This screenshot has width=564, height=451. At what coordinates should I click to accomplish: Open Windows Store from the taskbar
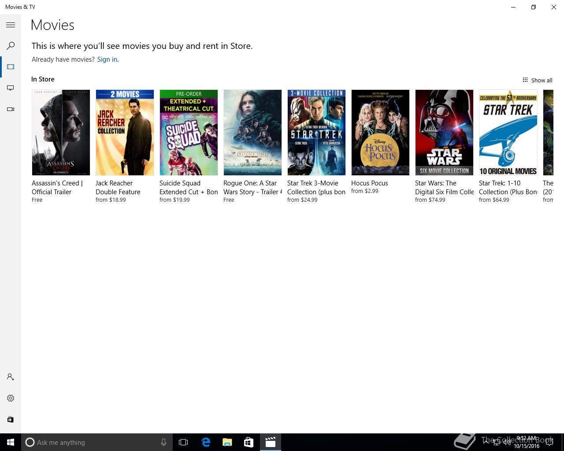(x=249, y=442)
